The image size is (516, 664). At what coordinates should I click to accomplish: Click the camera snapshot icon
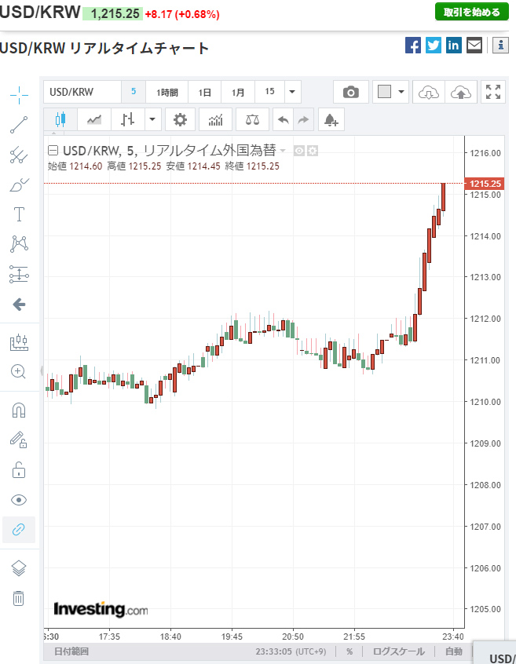[x=351, y=92]
